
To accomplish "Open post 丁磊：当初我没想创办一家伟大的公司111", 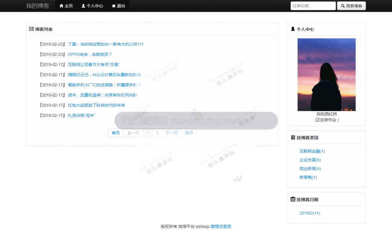I will pos(106,44).
